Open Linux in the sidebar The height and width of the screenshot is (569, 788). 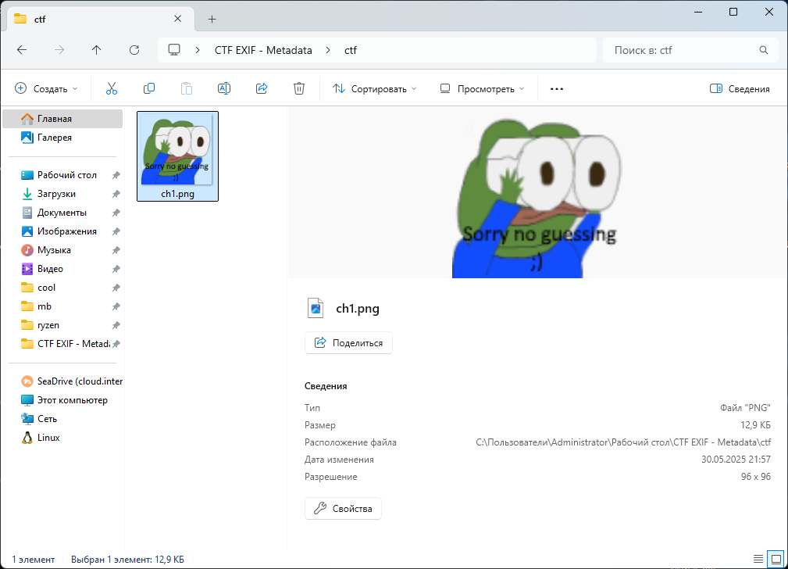coord(62,438)
